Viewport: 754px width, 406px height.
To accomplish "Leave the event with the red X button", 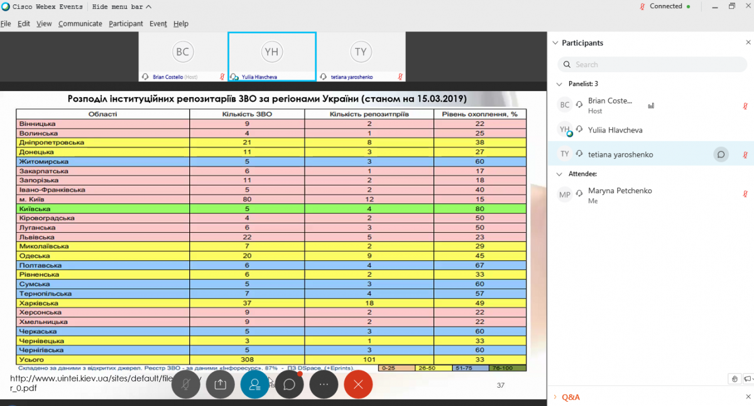I will coord(358,385).
